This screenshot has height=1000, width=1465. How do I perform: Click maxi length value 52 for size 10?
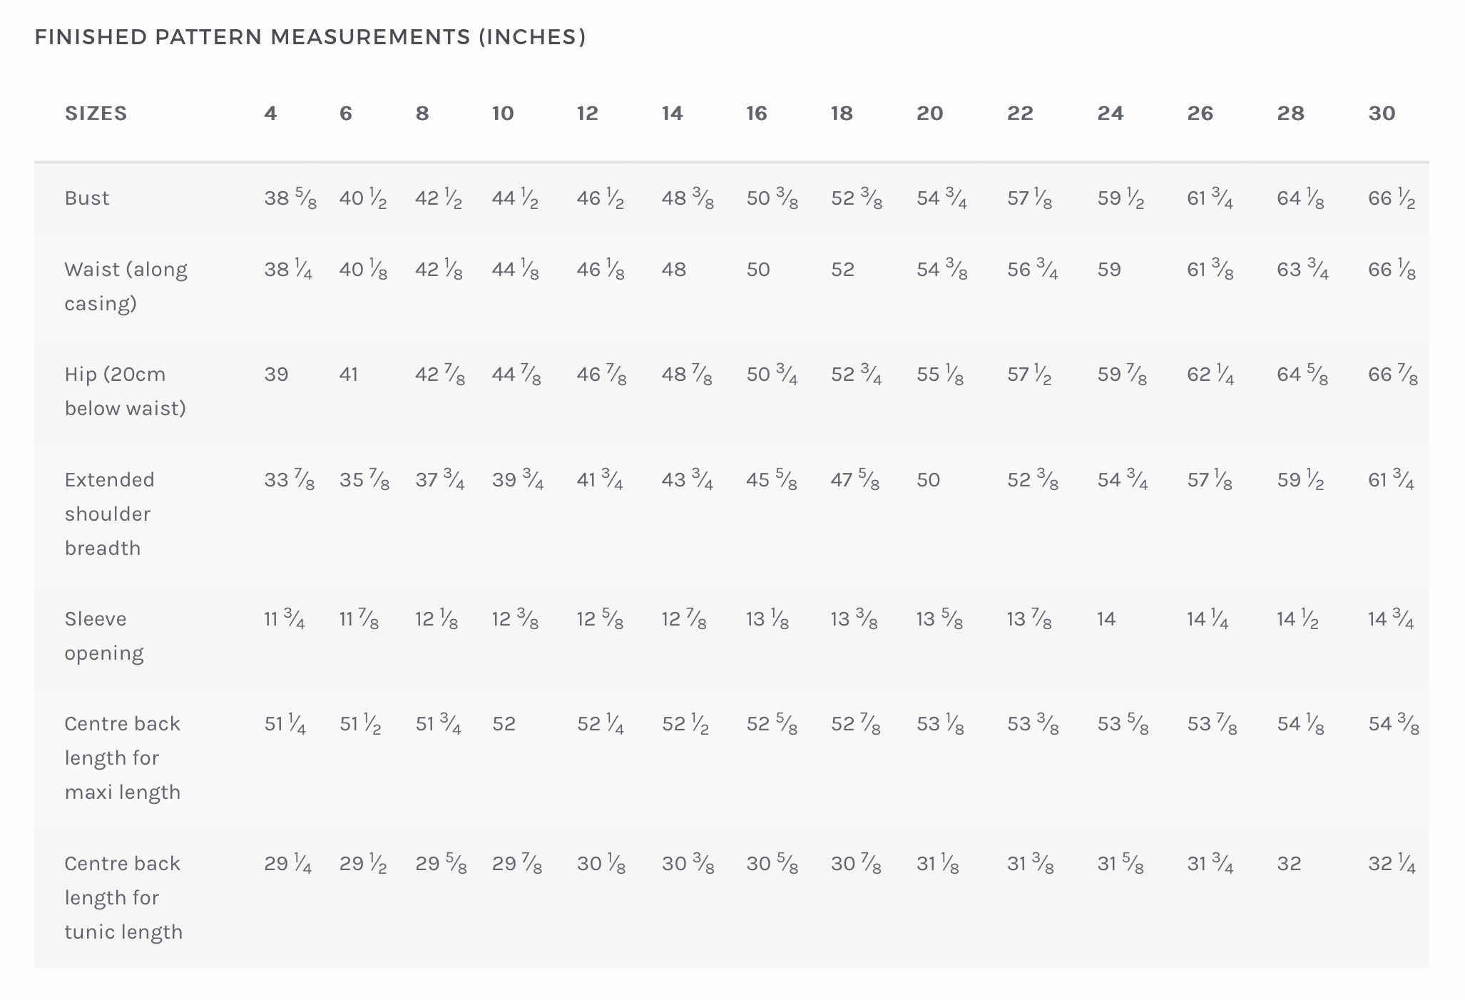click(x=504, y=724)
